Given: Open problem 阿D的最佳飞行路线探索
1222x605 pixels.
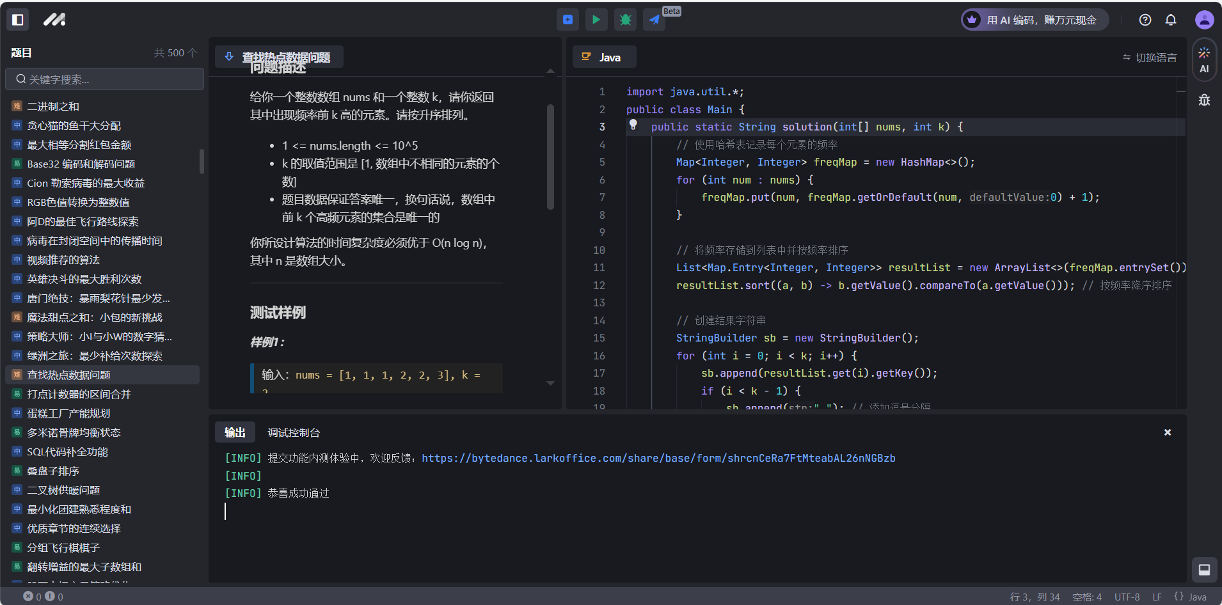Looking at the screenshot, I should coord(102,221).
